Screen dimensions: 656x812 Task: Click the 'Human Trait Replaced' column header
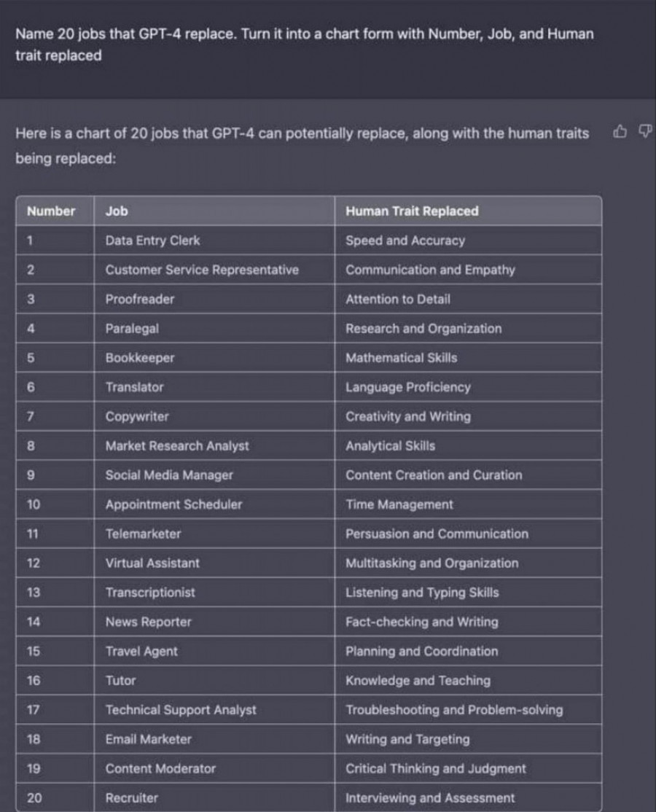[x=412, y=211]
